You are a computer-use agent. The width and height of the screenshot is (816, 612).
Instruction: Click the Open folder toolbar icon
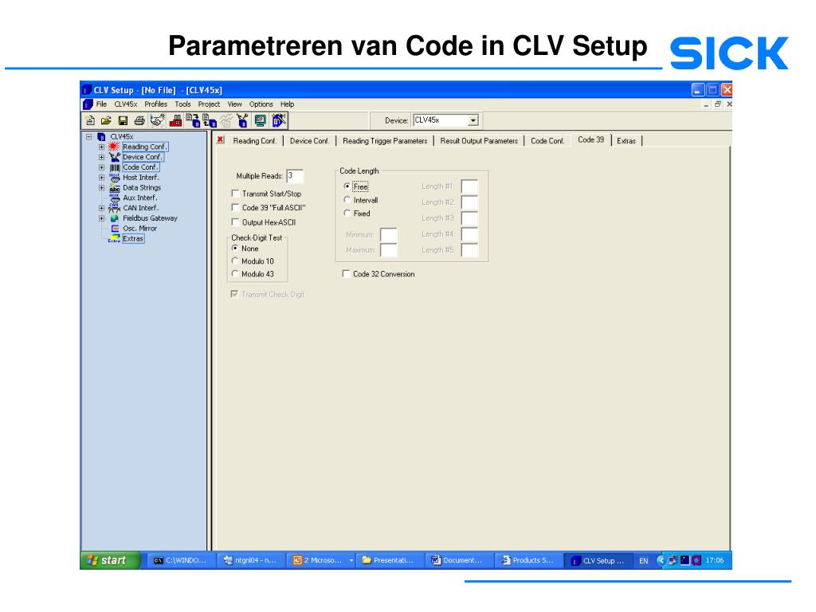[106, 121]
